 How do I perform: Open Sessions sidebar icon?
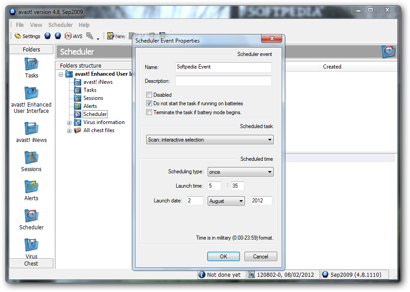31,162
